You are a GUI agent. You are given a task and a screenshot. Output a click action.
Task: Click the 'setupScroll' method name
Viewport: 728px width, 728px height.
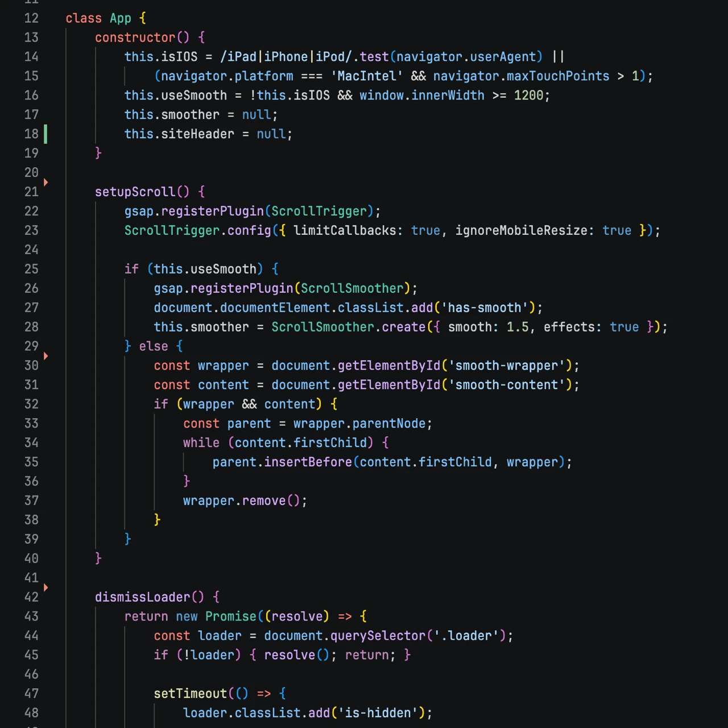135,192
